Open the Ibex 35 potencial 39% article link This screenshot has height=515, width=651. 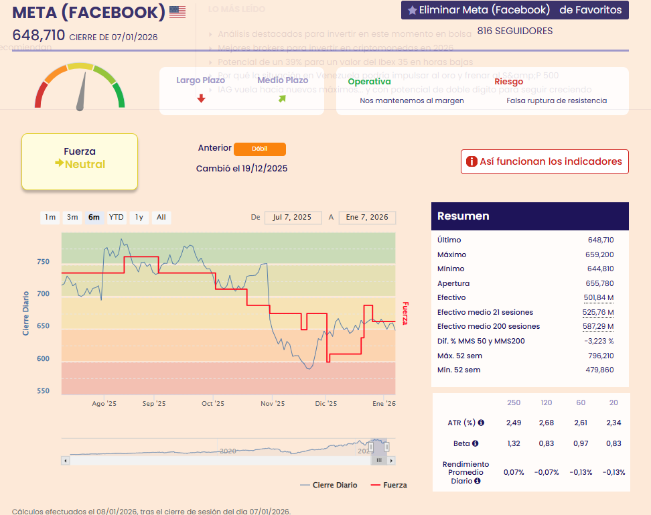[345, 62]
